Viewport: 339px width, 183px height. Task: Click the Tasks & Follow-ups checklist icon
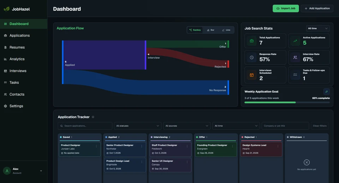click(295, 75)
